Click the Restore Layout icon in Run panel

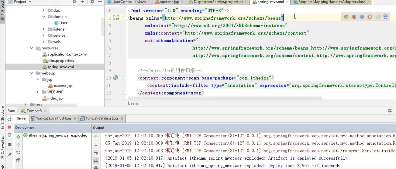click(x=9, y=145)
